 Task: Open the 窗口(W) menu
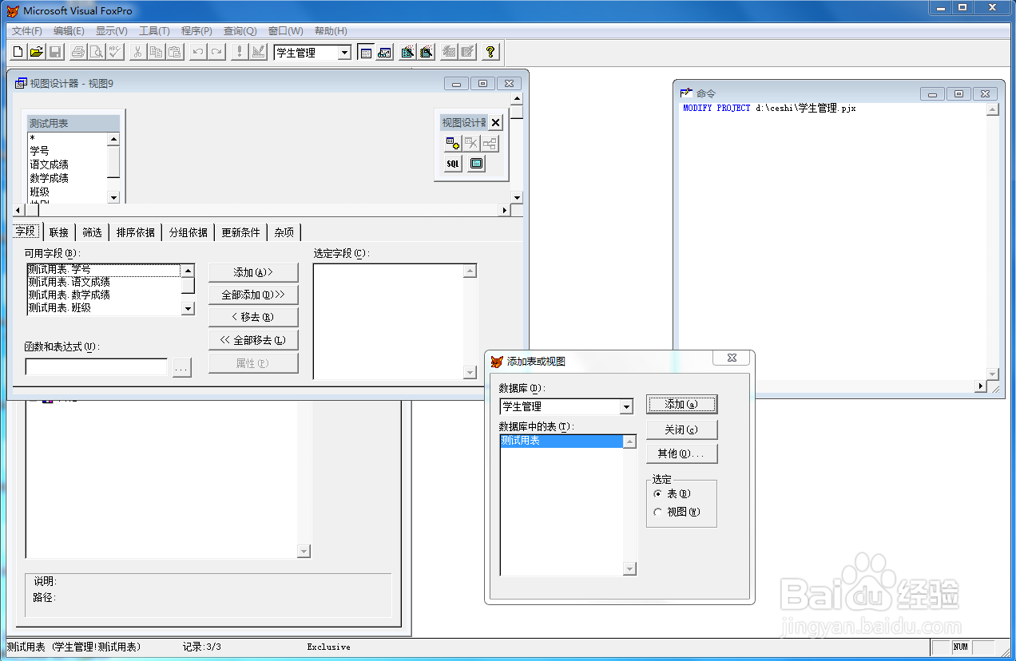pyautogui.click(x=286, y=31)
